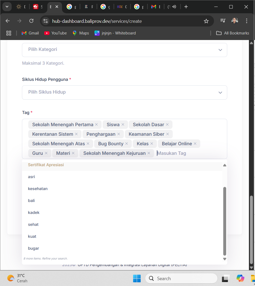
Task: Select the kesehatan tag option
Action: 38,189
